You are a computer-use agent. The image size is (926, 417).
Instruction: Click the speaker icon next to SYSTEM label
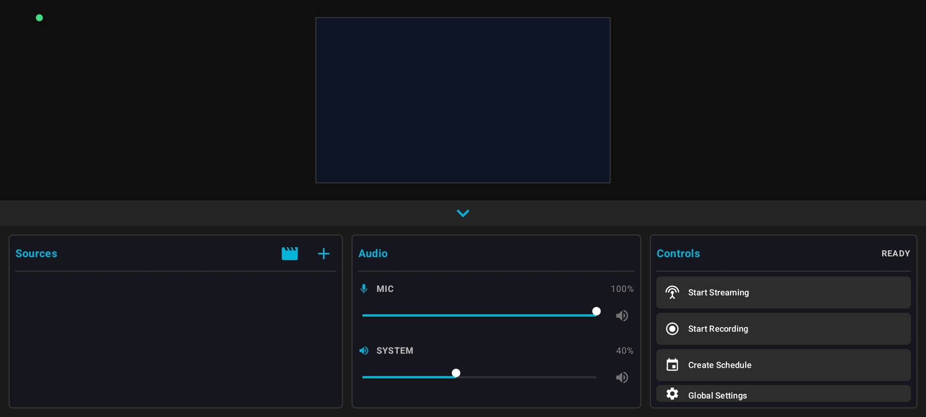pos(364,350)
